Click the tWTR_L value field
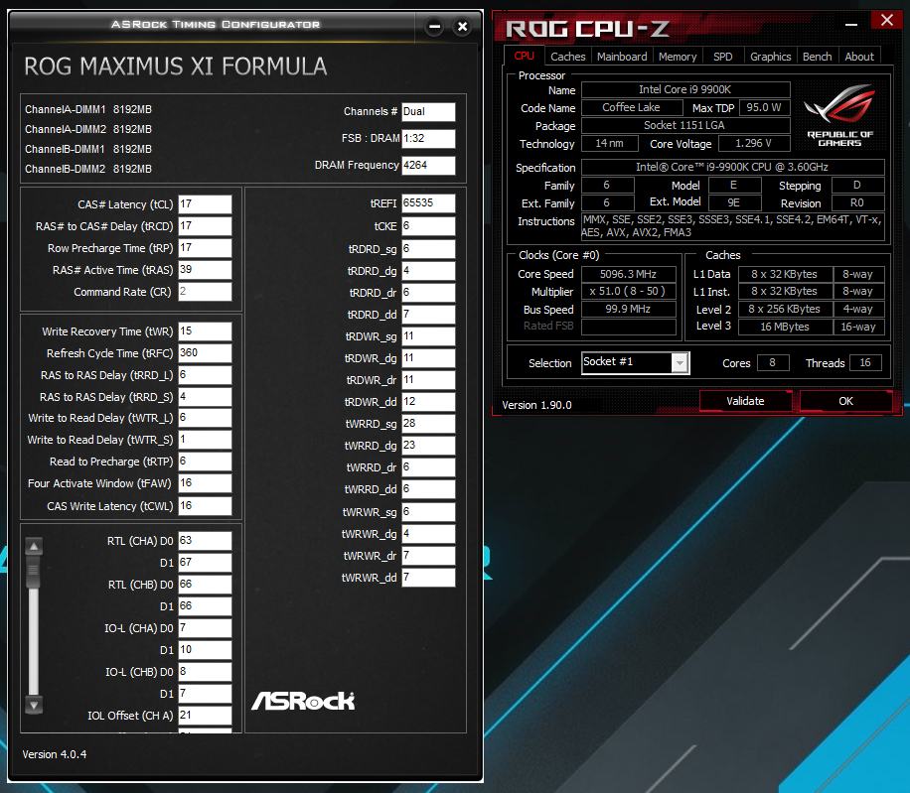This screenshot has width=910, height=793. pyautogui.click(x=205, y=418)
